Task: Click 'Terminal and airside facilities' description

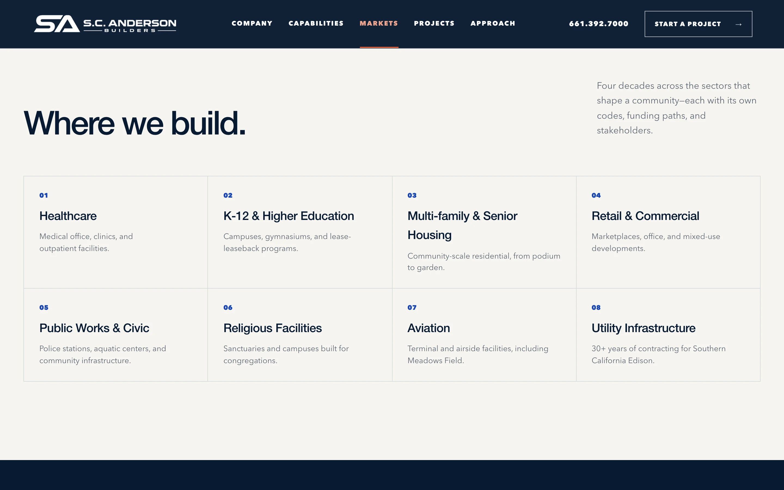Action: 478,354
